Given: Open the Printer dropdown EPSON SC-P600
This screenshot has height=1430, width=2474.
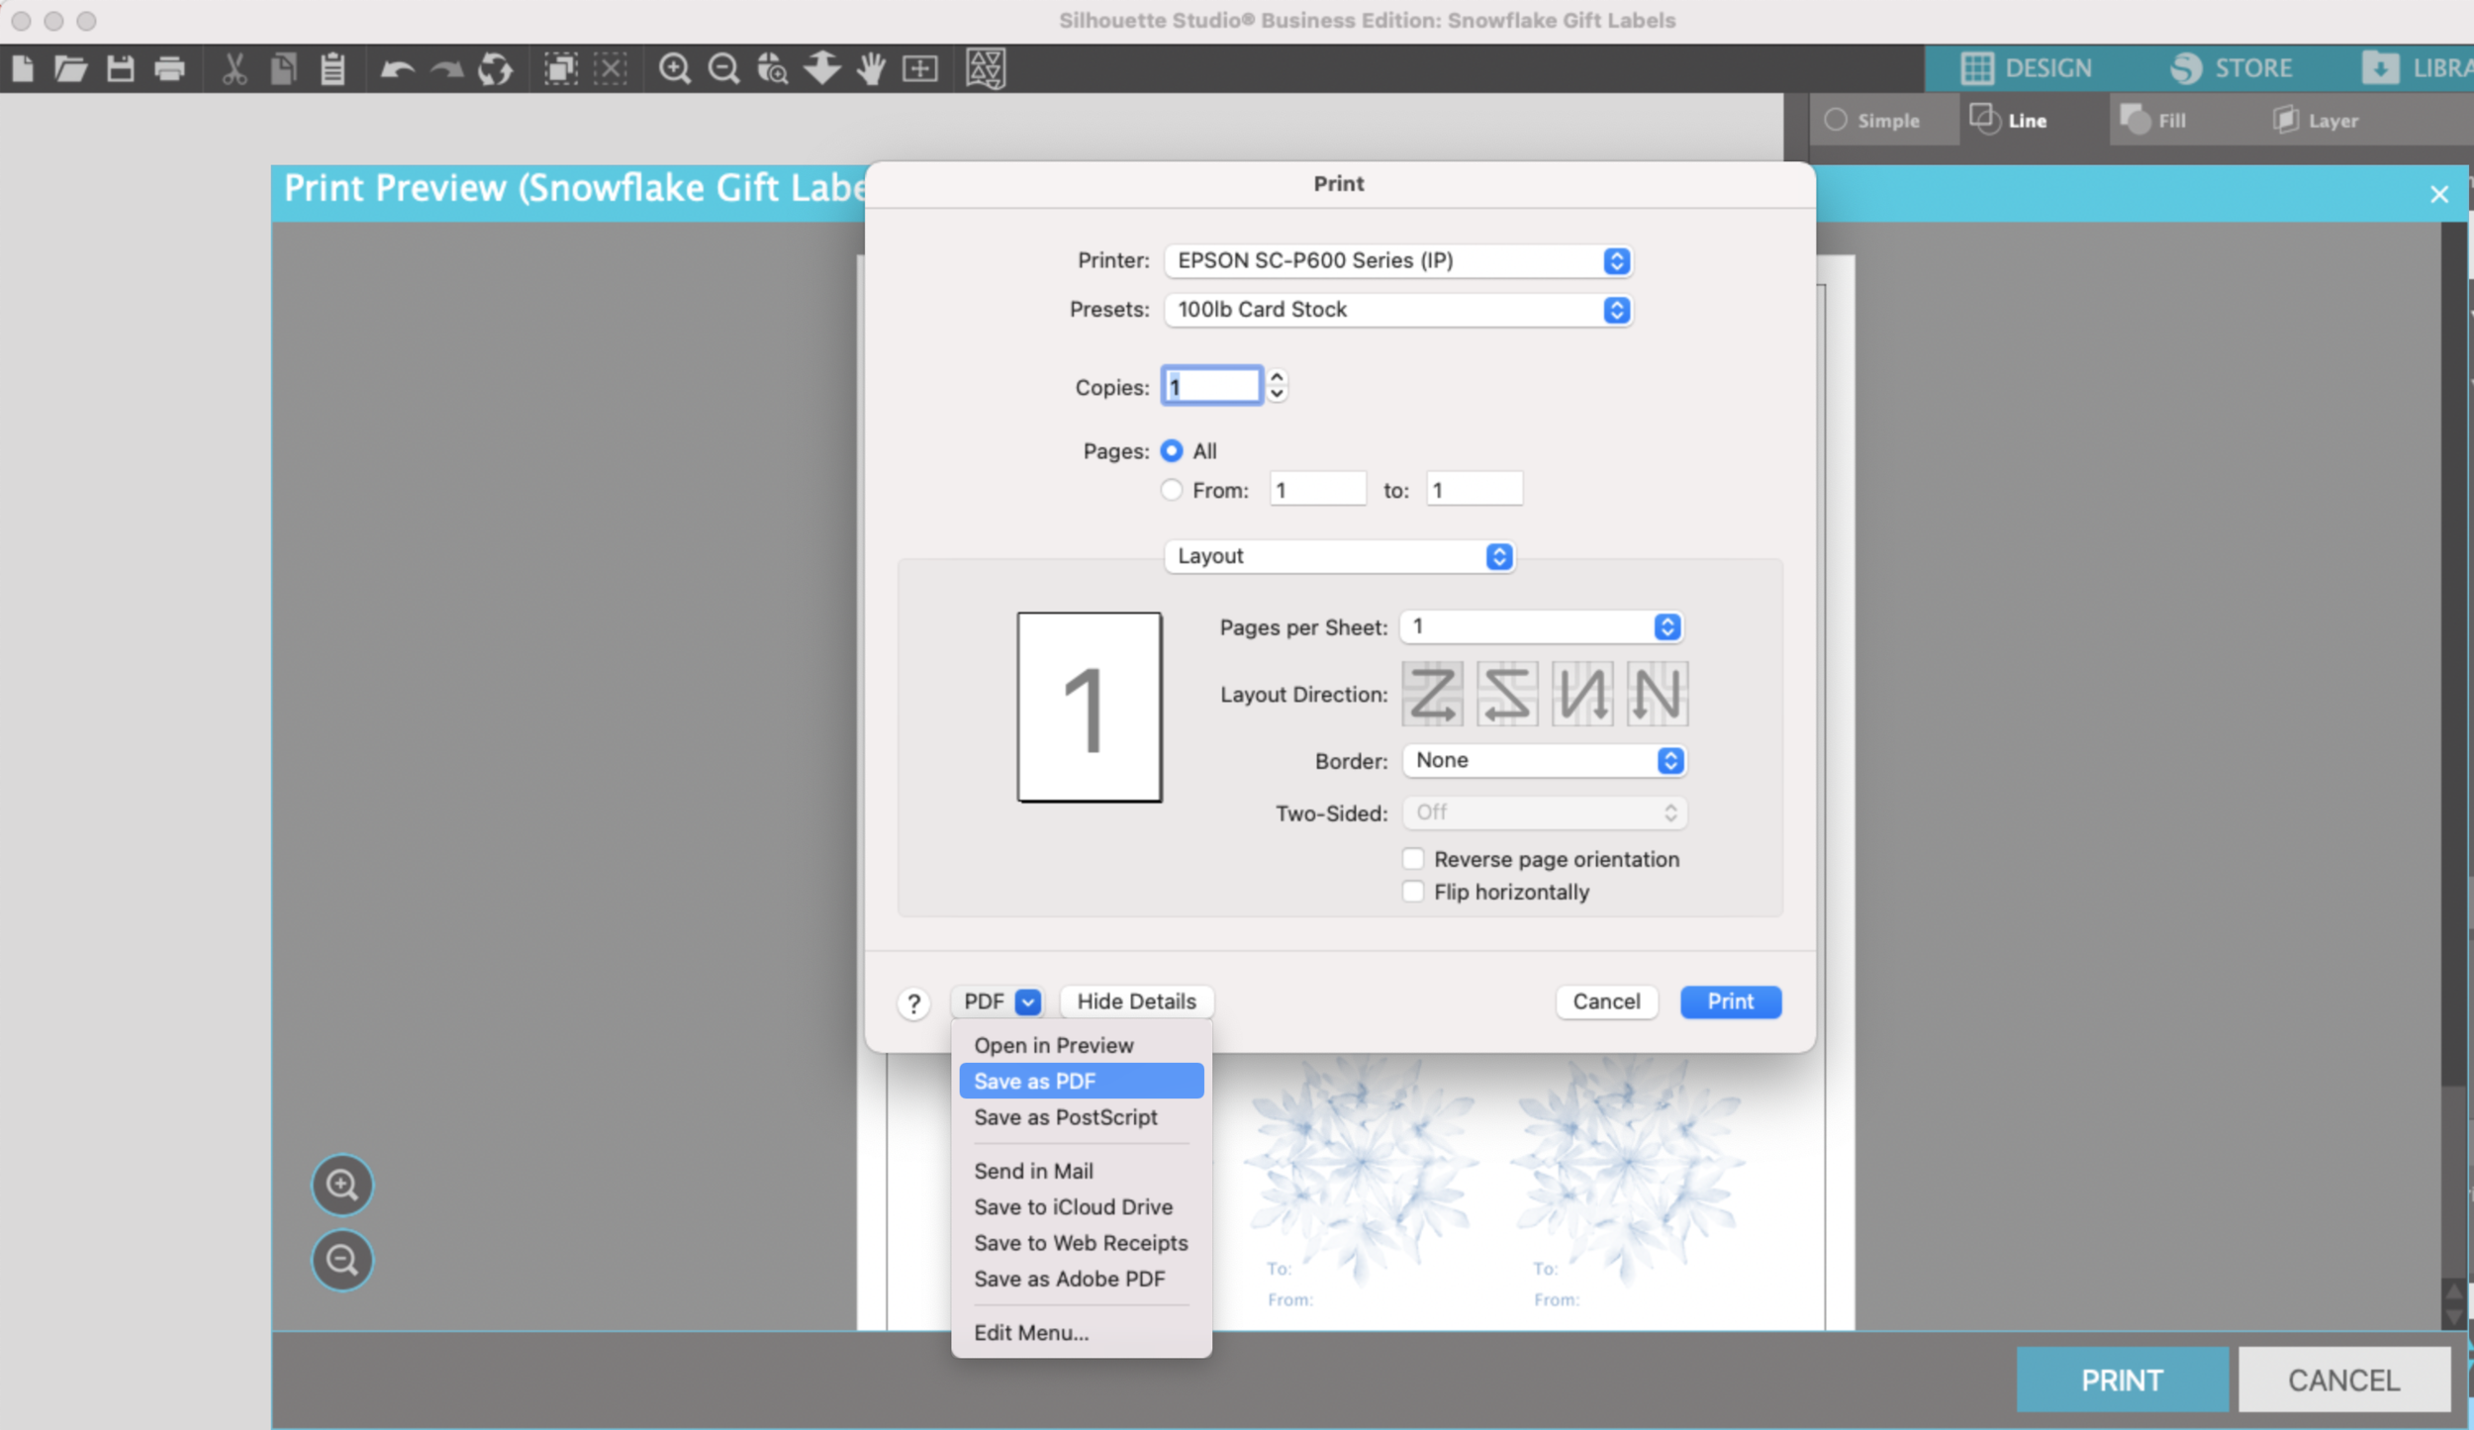Looking at the screenshot, I should pos(1398,260).
